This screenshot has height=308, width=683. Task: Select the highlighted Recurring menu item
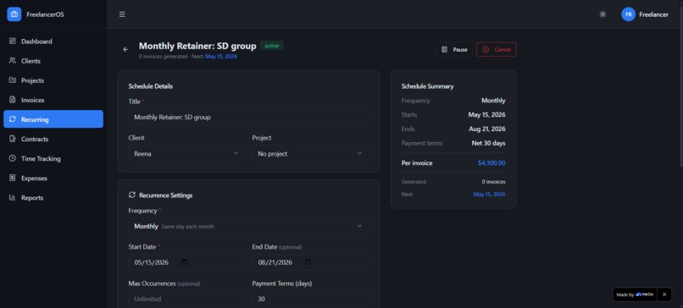pyautogui.click(x=53, y=119)
